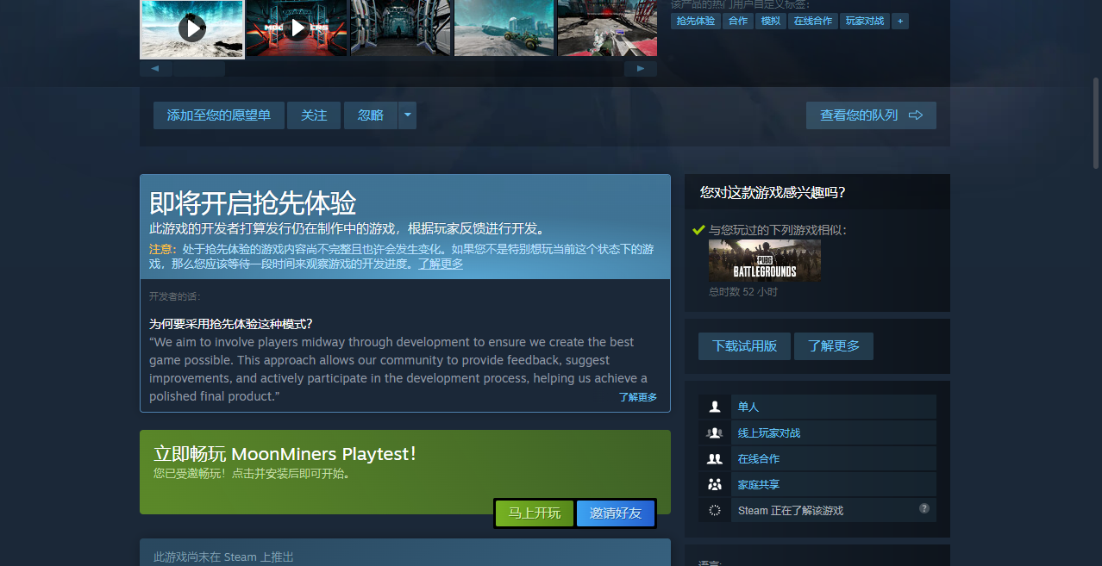Click the heading 您对这款游戏感兴趣吗?

tap(773, 192)
